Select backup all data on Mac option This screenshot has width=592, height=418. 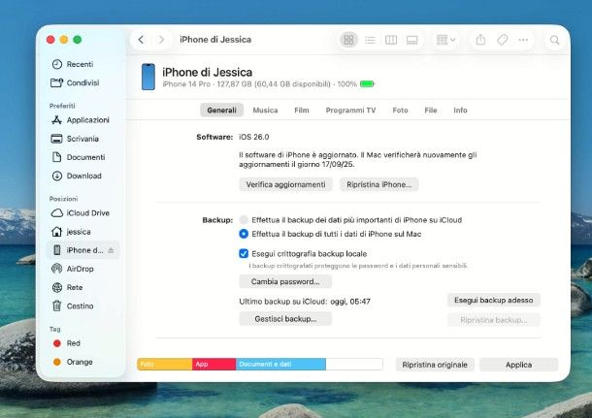click(244, 234)
